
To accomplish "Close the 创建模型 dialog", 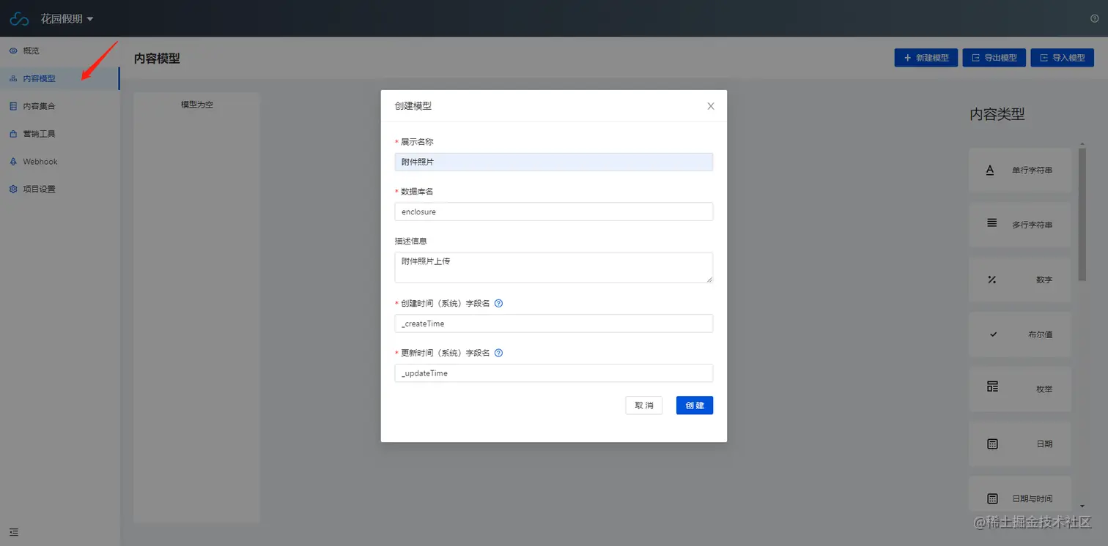I will (x=710, y=106).
